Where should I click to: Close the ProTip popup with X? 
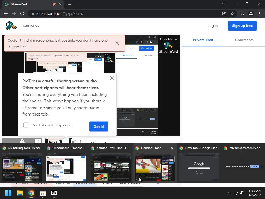(x=112, y=78)
